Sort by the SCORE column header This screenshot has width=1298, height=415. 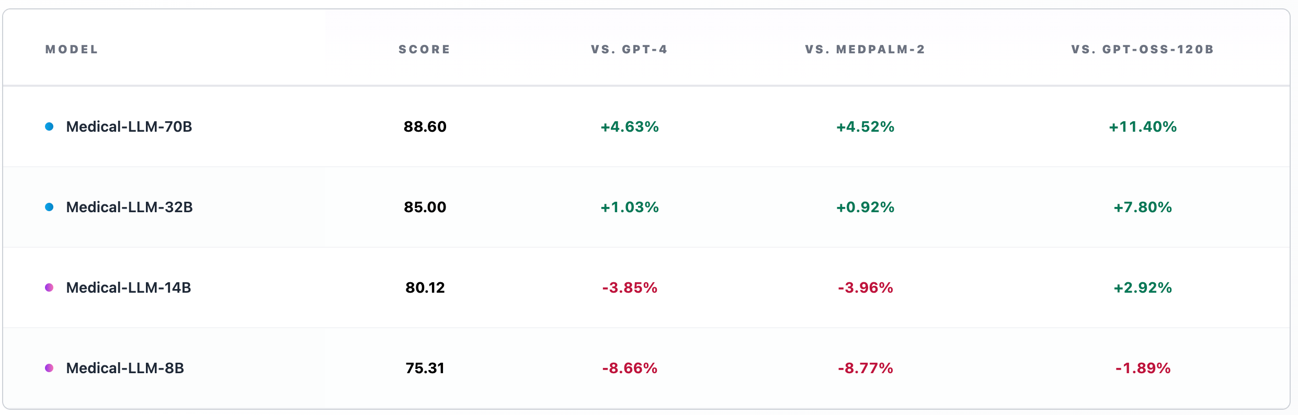[x=424, y=50]
